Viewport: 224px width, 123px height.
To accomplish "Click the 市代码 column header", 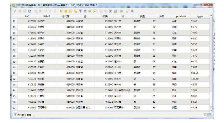I will coord(104,16).
